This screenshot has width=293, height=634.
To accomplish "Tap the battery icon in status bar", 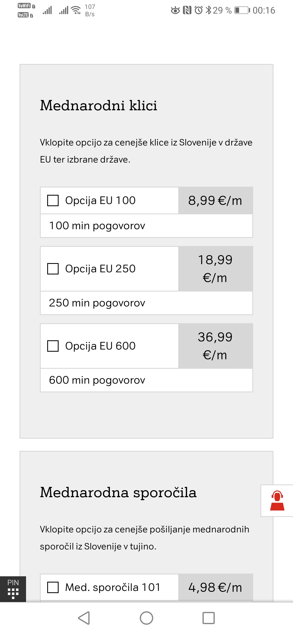I will pyautogui.click(x=242, y=10).
